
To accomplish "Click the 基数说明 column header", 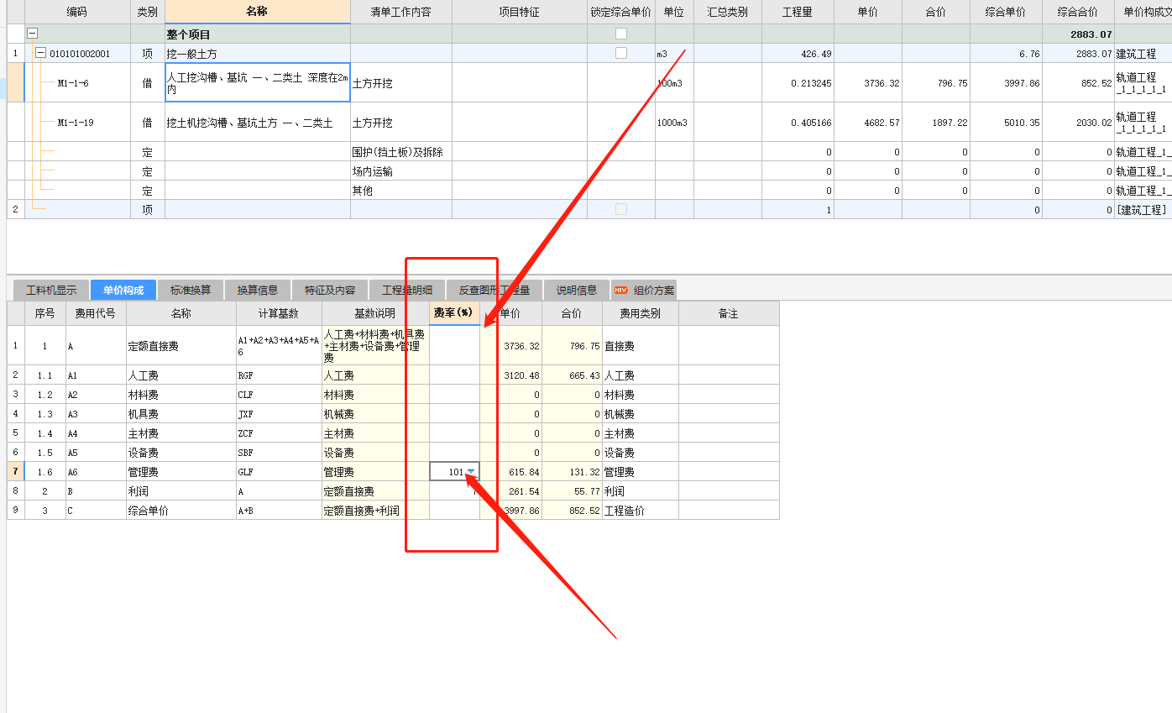I will coord(375,313).
